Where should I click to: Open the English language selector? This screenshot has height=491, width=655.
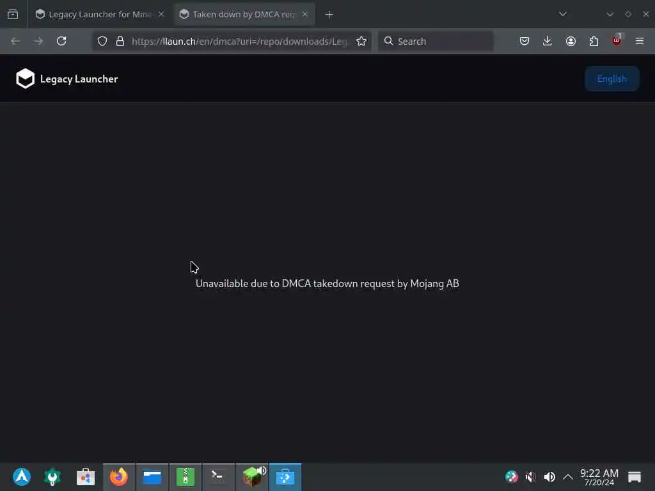612,79
